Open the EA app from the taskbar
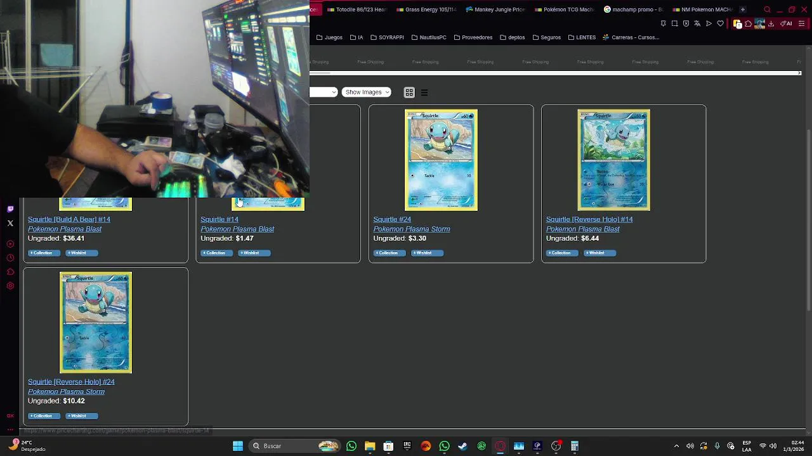The image size is (812, 456). 426,446
